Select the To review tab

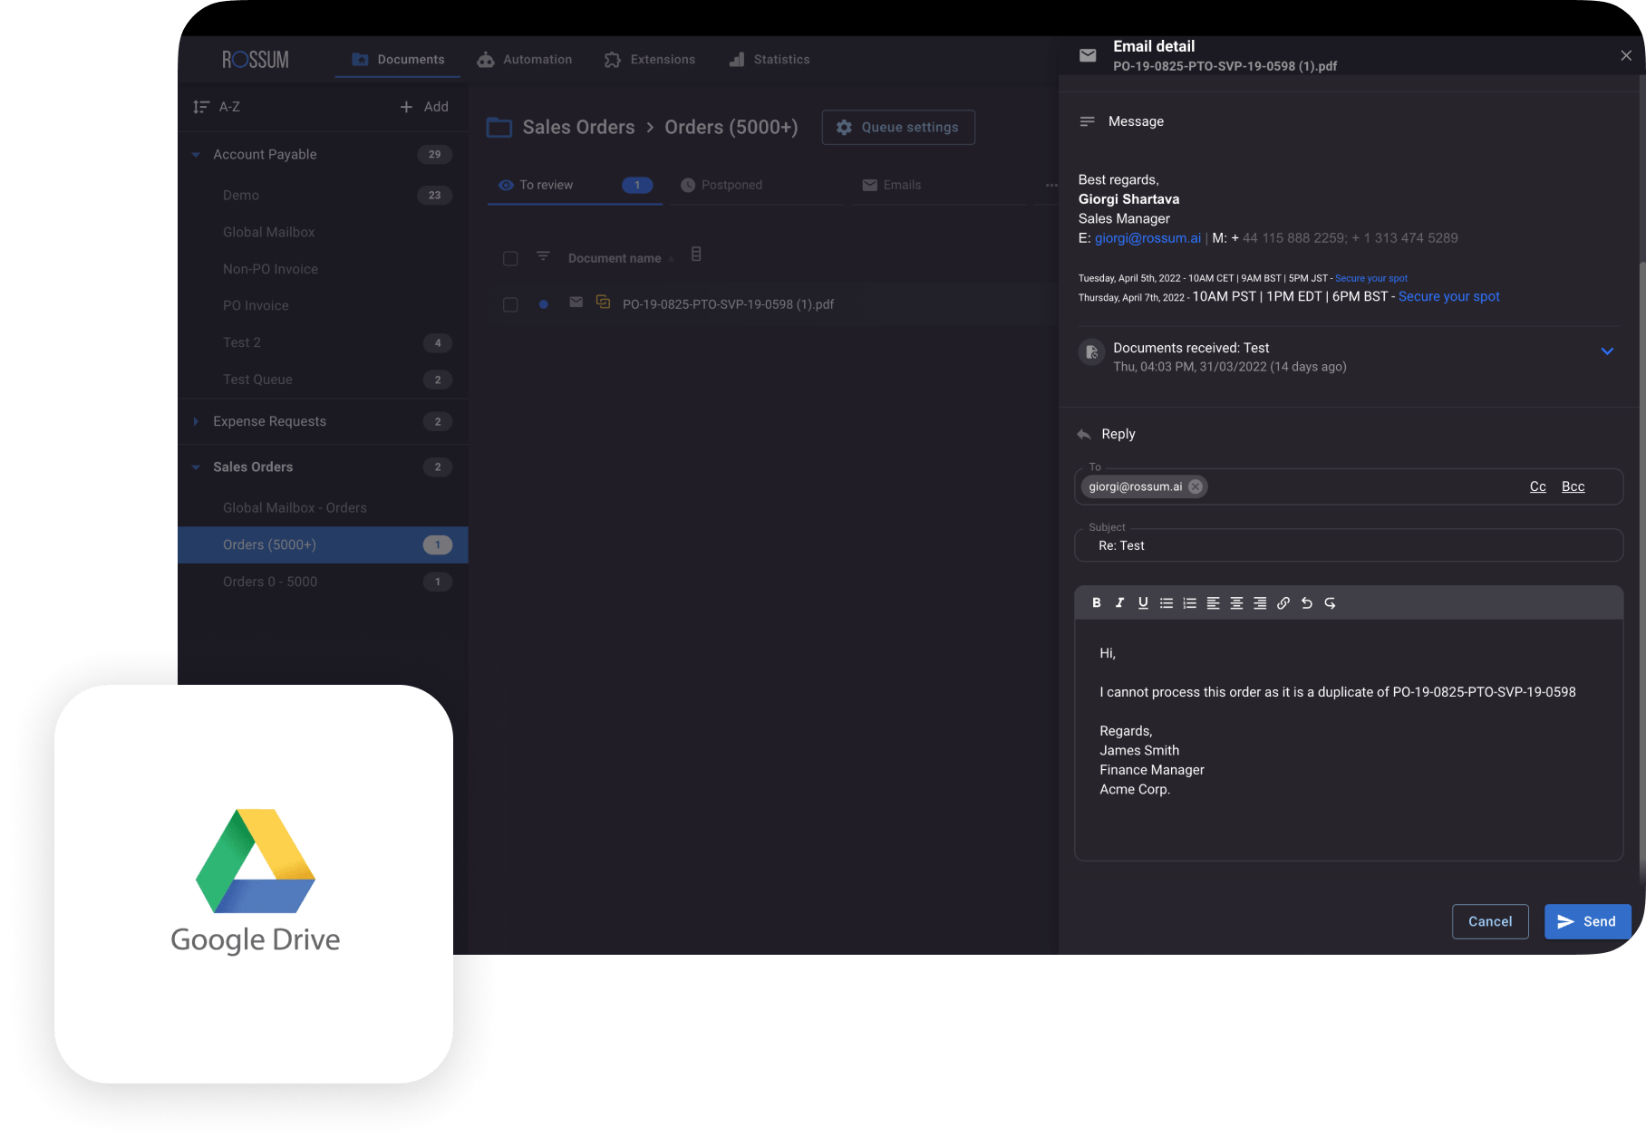tap(575, 186)
